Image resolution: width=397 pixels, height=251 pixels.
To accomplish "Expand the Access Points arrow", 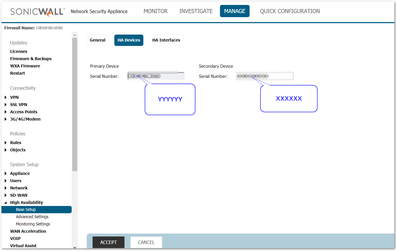I will pos(6,112).
